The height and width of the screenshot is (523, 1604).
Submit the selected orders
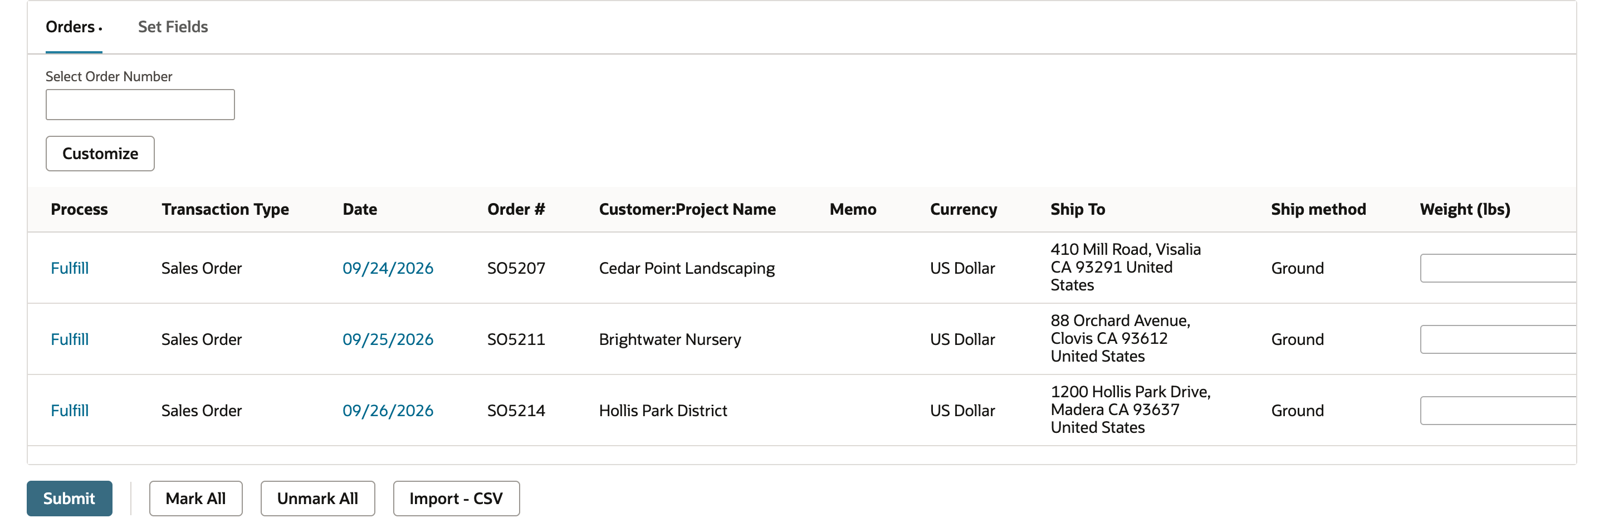pos(70,499)
